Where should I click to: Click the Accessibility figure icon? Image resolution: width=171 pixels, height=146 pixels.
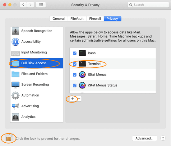[x=15, y=42]
